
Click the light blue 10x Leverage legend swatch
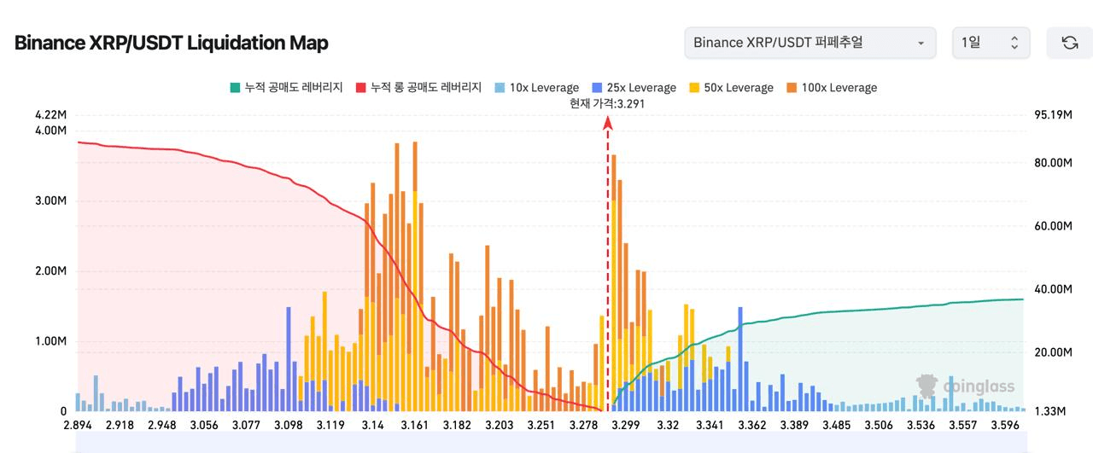(499, 88)
